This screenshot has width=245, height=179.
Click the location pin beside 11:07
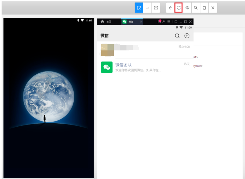(78, 20)
